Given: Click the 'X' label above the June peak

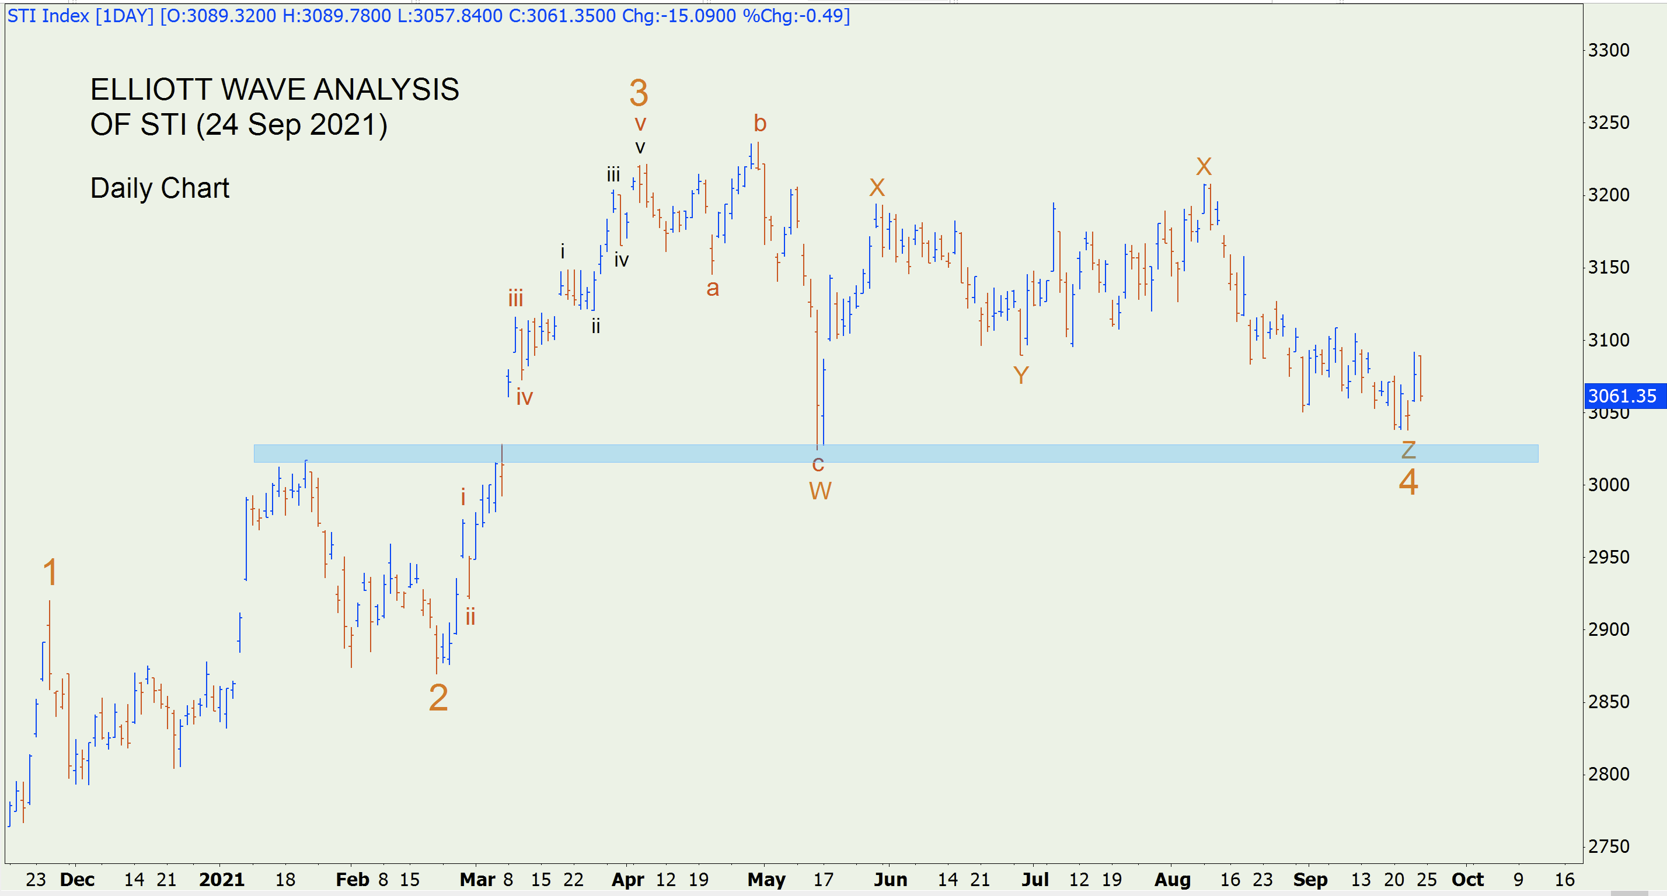Looking at the screenshot, I should point(877,188).
